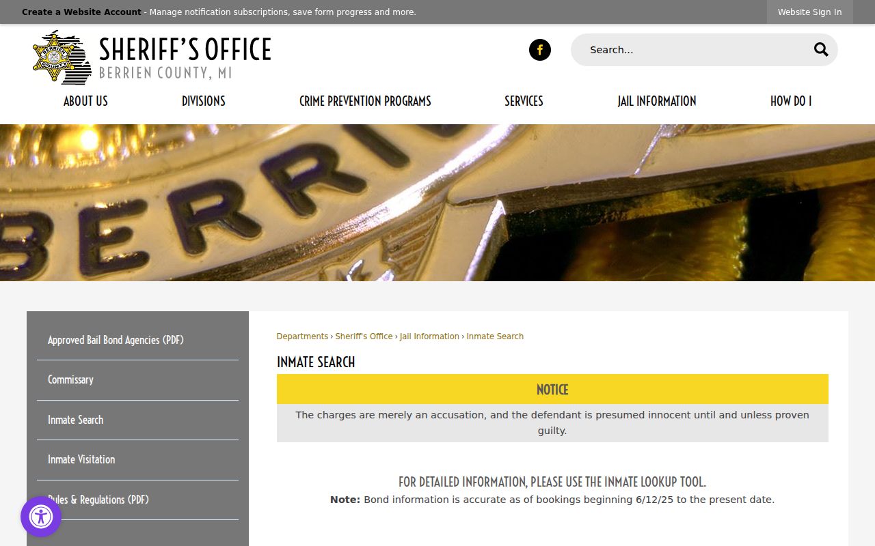
Task: Open the How Do I menu
Action: 791,101
